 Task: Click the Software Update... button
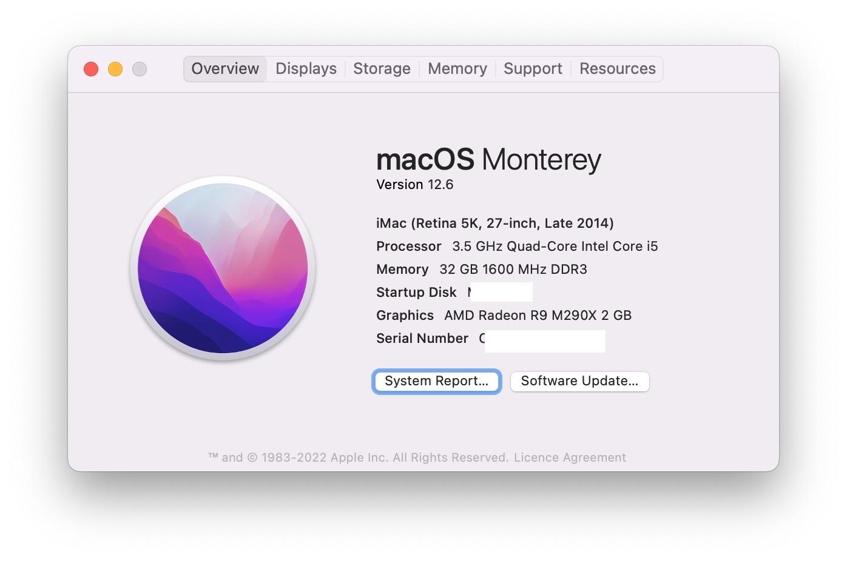click(x=579, y=381)
